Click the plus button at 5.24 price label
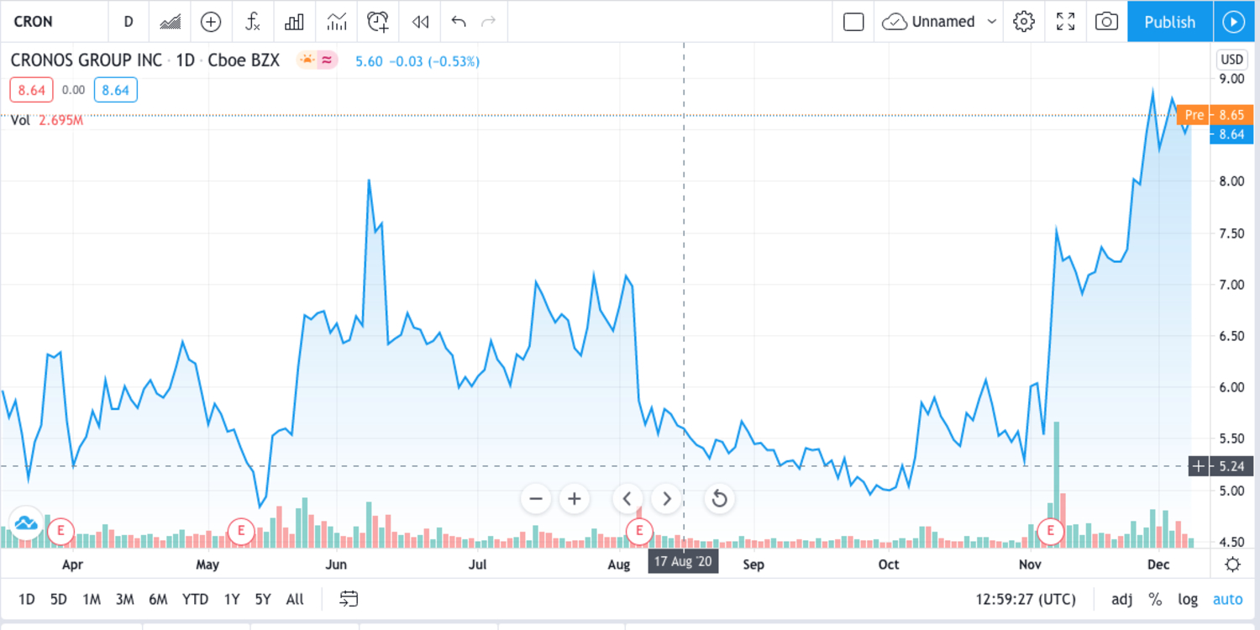 (1199, 465)
